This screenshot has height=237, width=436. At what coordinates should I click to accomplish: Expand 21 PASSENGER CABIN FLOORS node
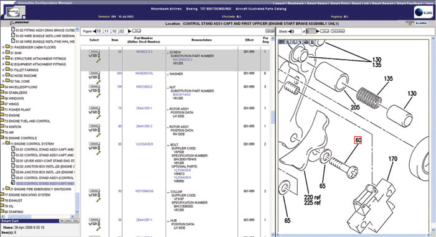(x=3, y=47)
